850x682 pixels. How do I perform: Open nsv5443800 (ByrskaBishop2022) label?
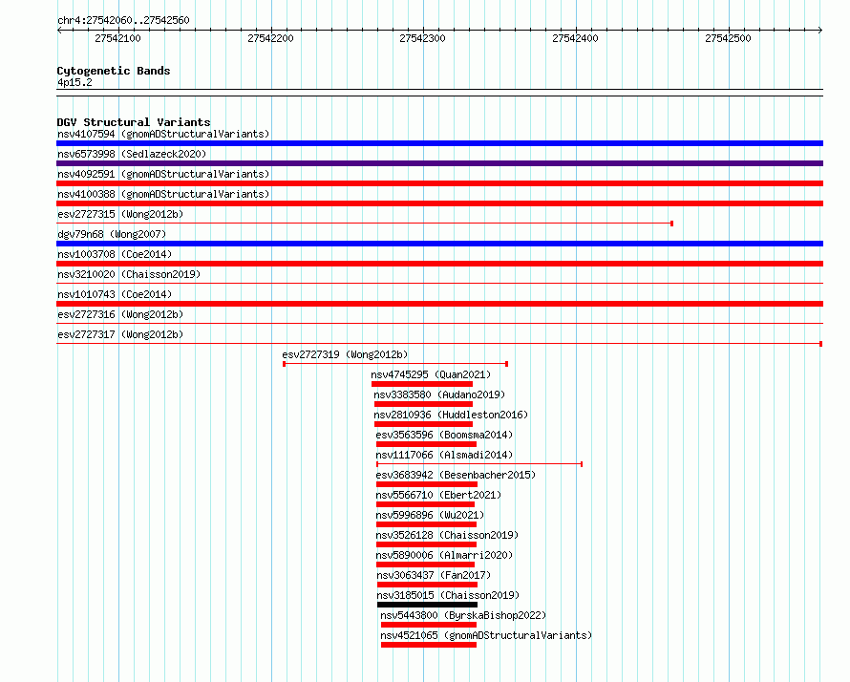[463, 615]
